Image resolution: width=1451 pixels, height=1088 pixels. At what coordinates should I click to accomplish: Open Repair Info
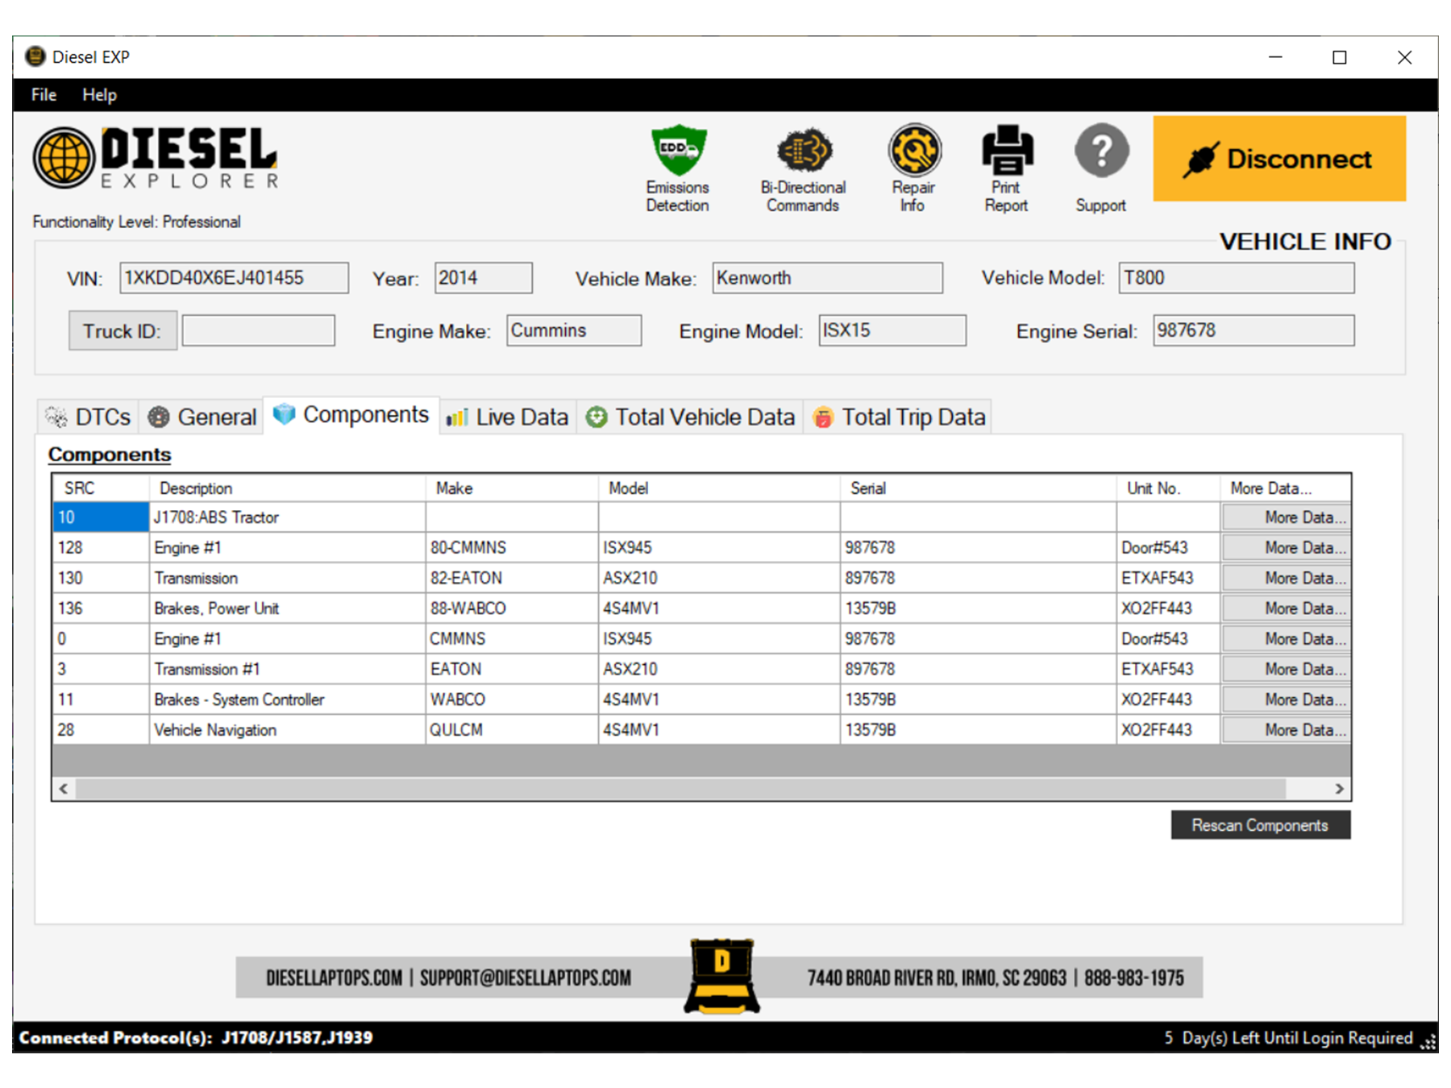coord(913,168)
